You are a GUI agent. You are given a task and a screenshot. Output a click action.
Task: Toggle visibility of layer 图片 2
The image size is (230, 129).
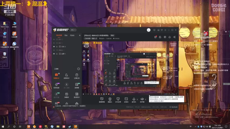[54, 40]
